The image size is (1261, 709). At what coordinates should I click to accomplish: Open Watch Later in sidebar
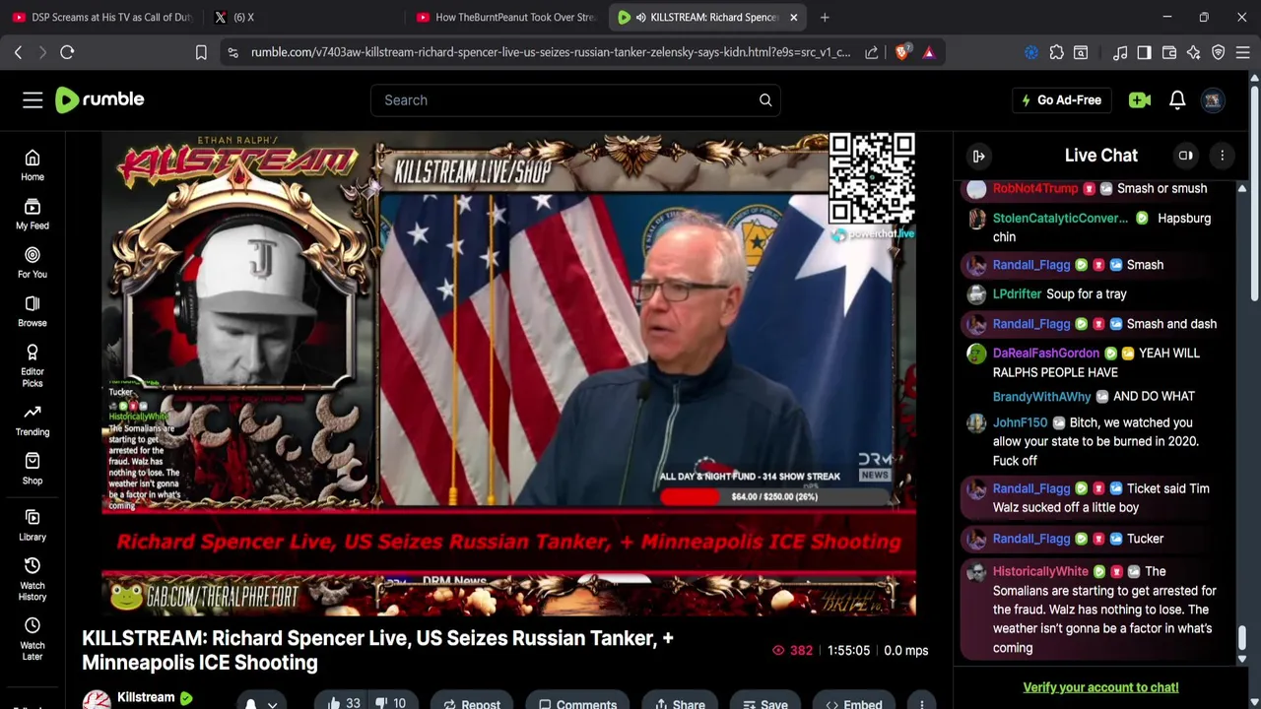[x=33, y=639]
